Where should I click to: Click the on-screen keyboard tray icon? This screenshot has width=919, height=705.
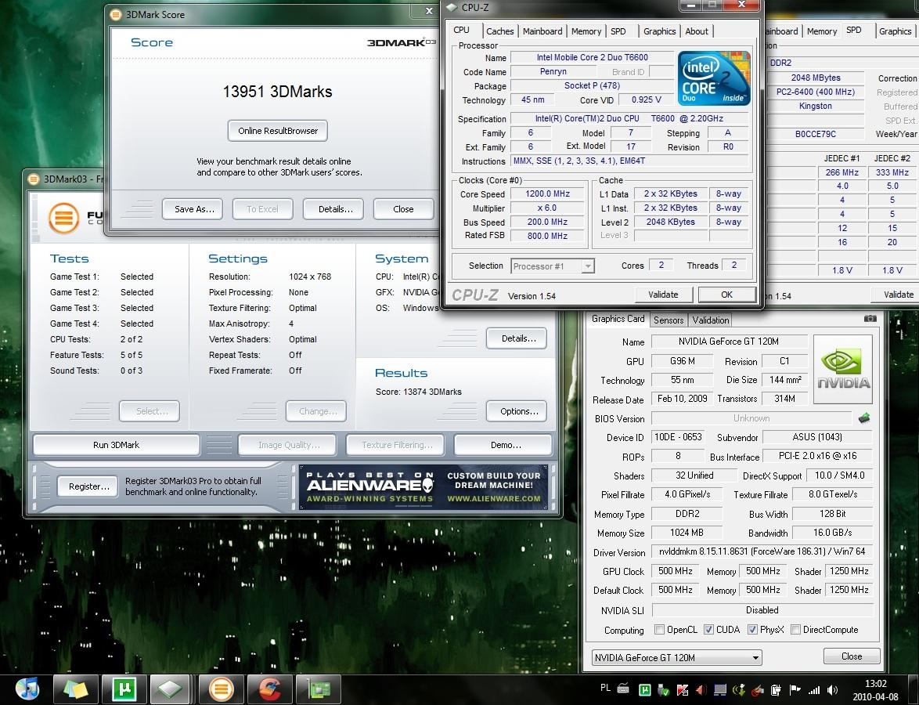(x=624, y=689)
